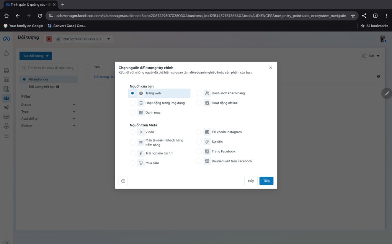Choose Tài khoản Instagram radio option
The width and height of the screenshot is (392, 244).
[x=199, y=132]
